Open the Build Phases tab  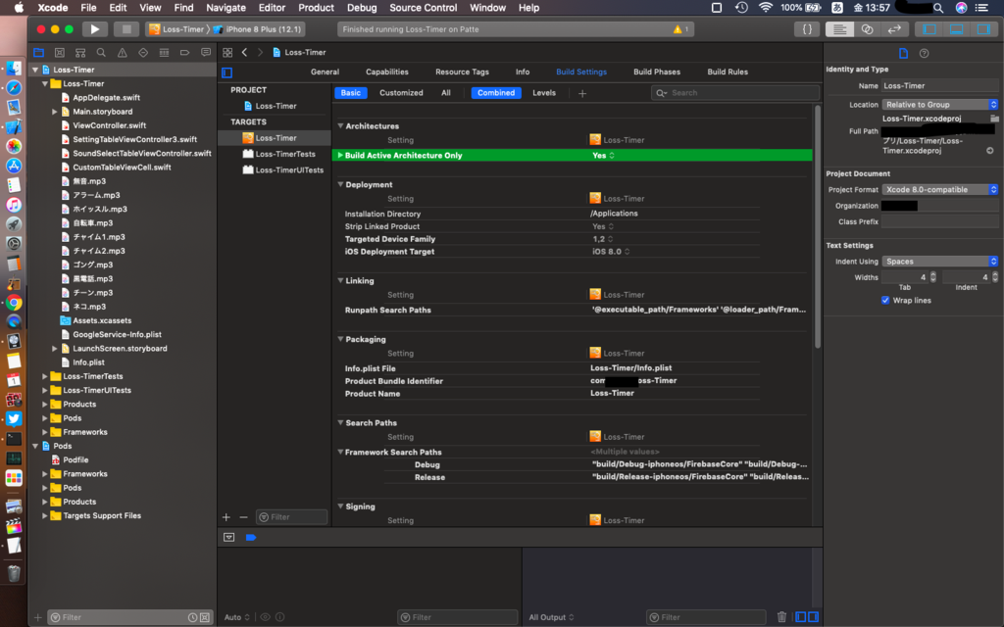click(657, 72)
